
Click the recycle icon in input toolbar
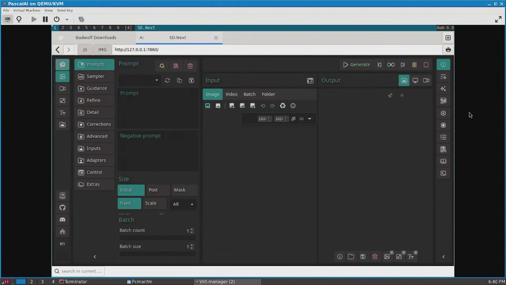click(x=283, y=106)
